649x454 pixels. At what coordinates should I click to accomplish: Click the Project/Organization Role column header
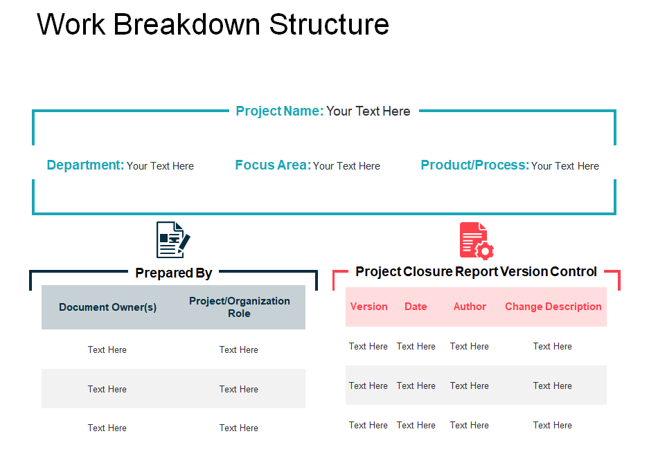pos(239,307)
